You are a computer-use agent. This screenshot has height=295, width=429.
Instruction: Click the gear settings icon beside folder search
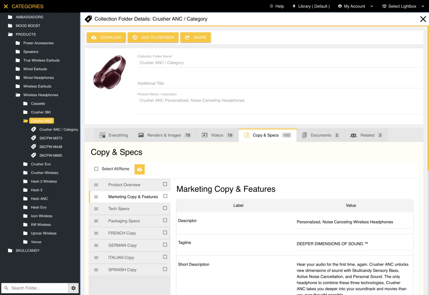(x=74, y=288)
